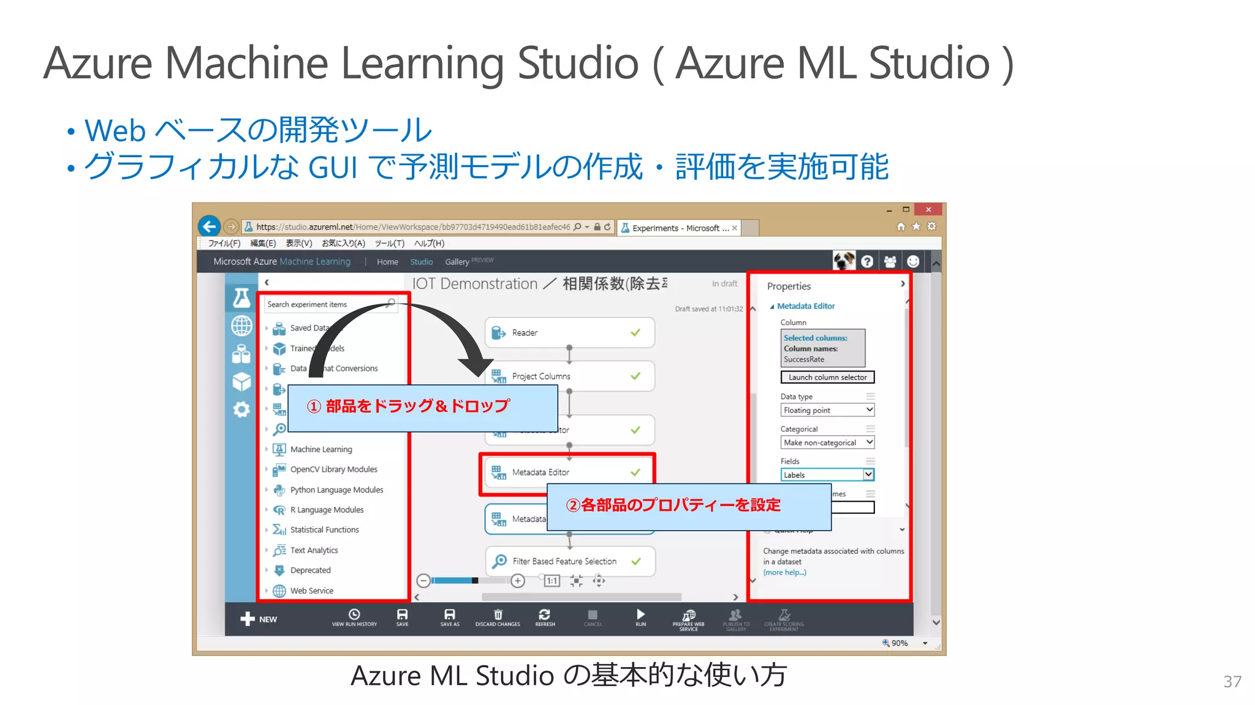Collapse the Properties panel arrow

(903, 284)
